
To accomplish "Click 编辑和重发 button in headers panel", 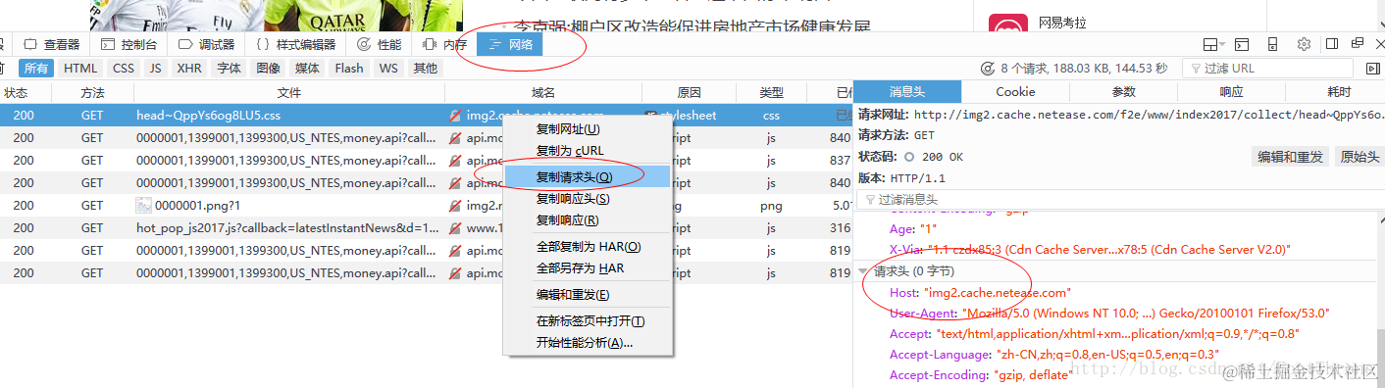I will coord(1291,157).
